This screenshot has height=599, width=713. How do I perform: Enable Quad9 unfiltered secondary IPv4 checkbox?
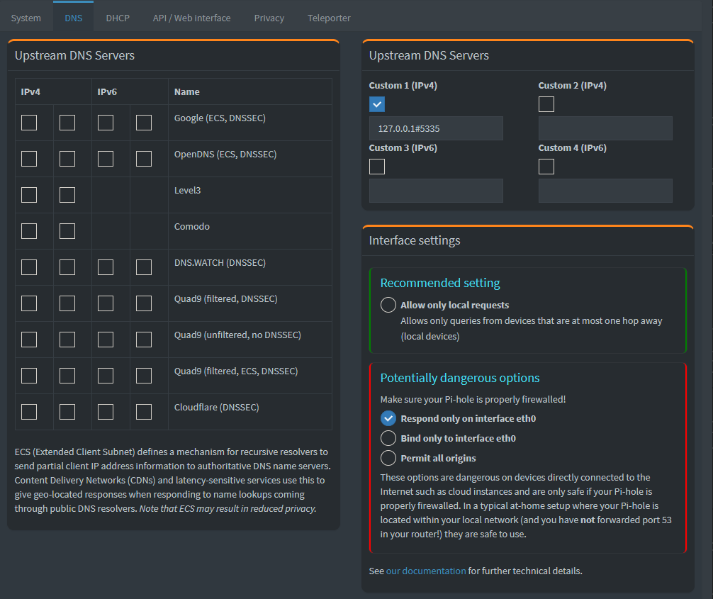pos(67,340)
